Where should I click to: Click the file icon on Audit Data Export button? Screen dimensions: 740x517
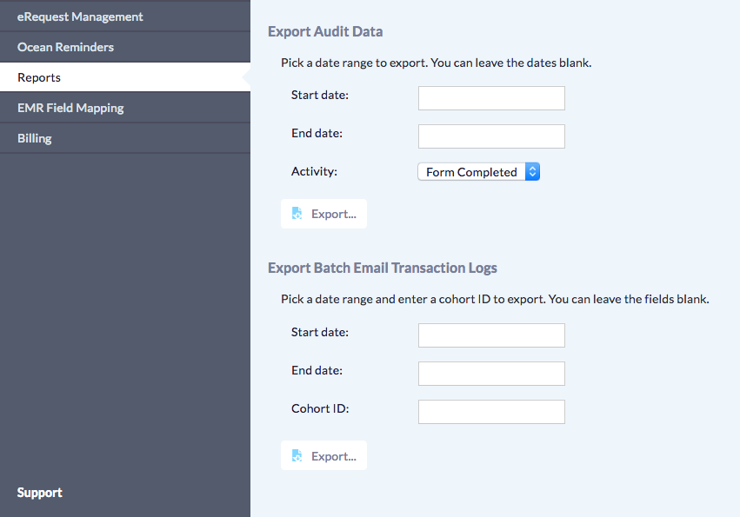297,214
